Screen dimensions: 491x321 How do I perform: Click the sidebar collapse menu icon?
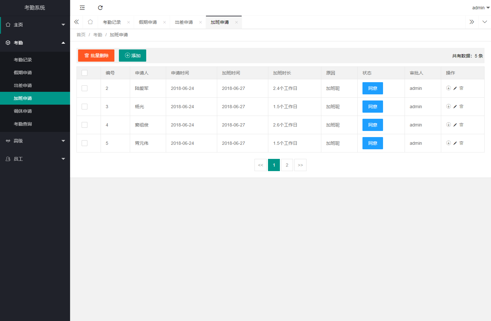click(x=82, y=8)
